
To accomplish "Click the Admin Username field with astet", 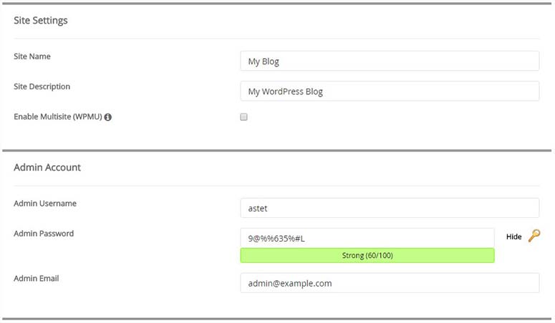I will [x=389, y=208].
